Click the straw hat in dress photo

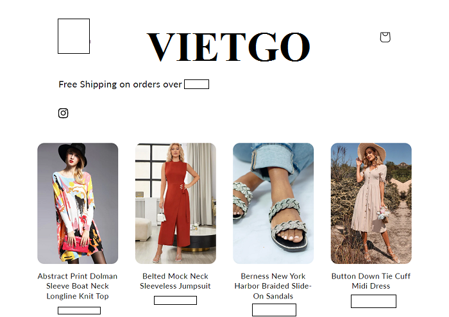tap(371, 152)
